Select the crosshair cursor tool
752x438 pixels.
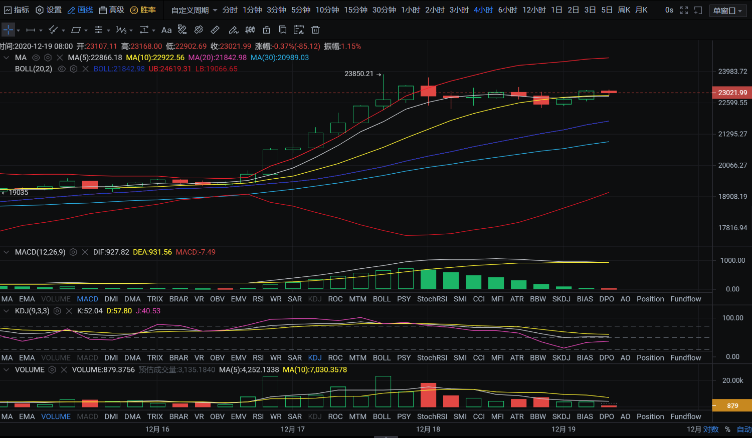coord(8,30)
